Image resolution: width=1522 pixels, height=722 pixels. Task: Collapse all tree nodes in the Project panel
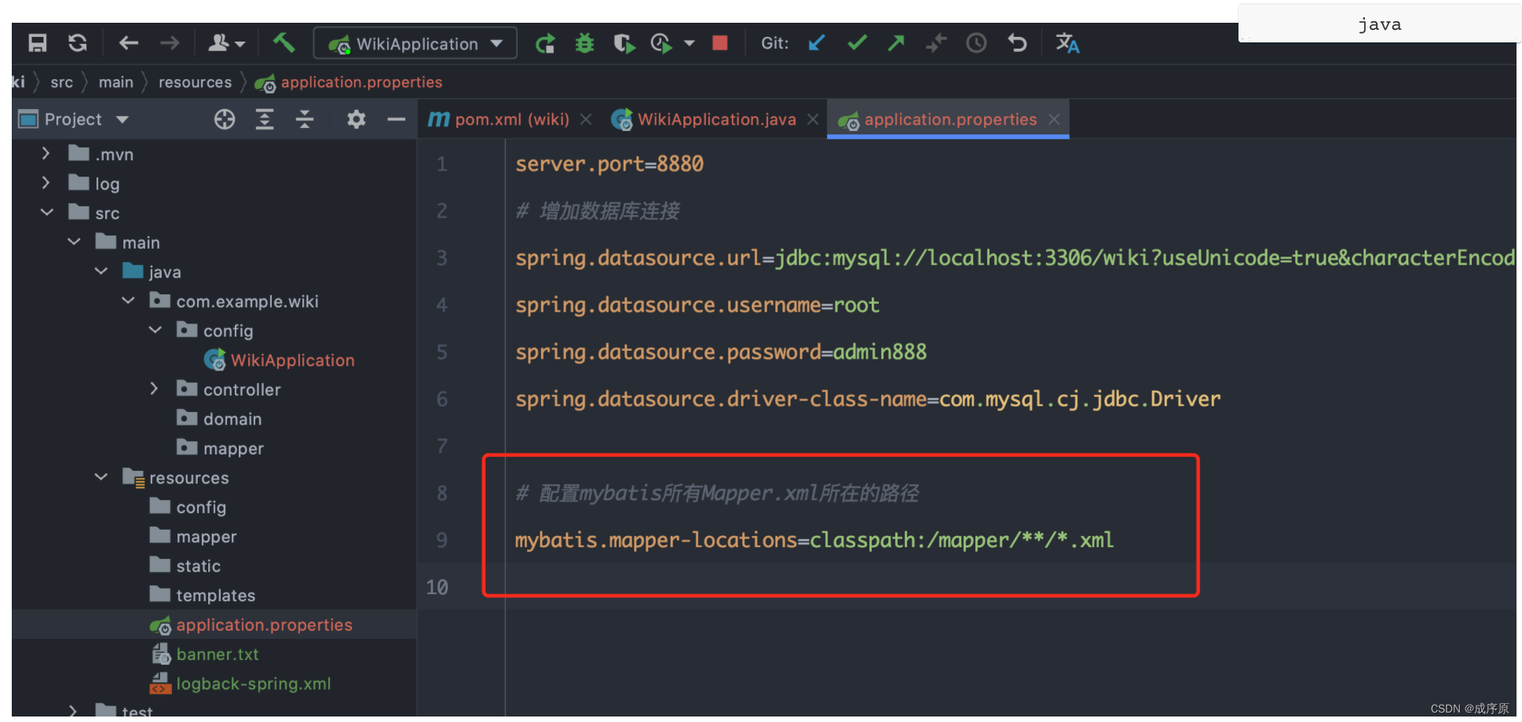(x=305, y=119)
